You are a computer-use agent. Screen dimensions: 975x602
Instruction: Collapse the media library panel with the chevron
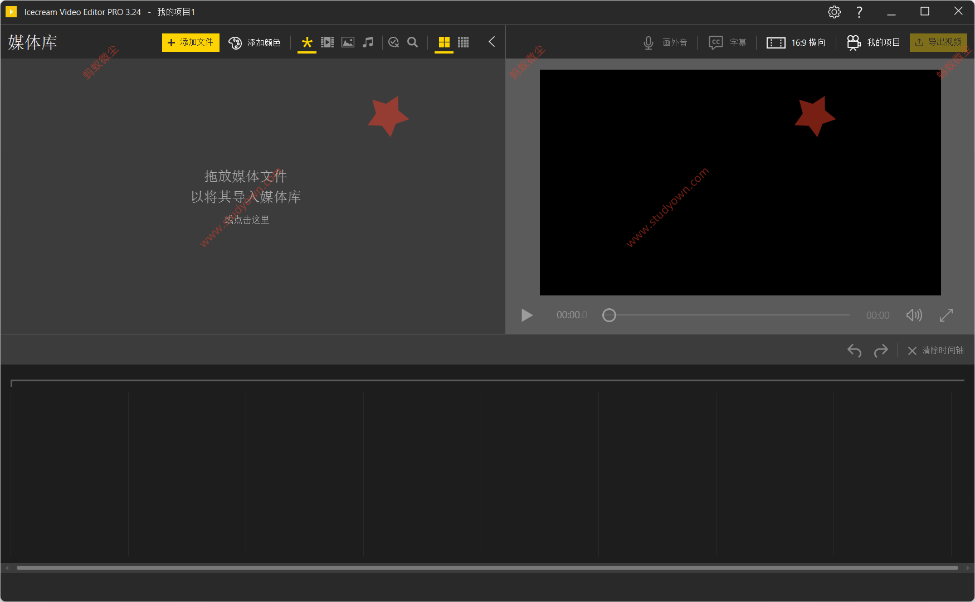[491, 42]
